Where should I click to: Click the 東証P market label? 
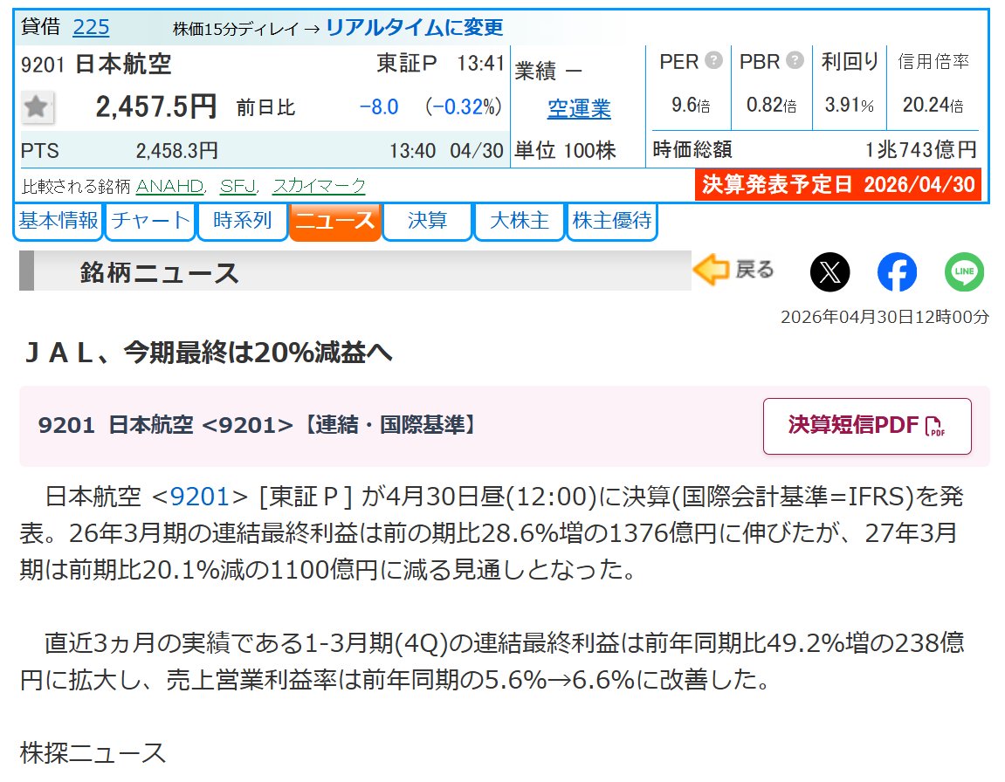[x=406, y=64]
